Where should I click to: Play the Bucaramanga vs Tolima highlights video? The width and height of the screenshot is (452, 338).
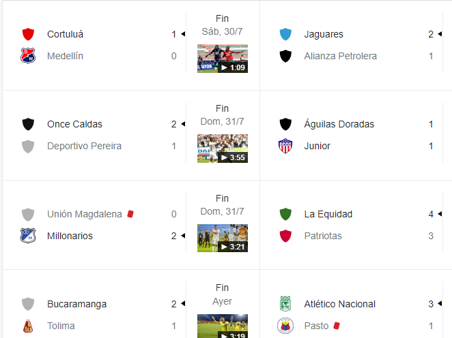click(223, 326)
